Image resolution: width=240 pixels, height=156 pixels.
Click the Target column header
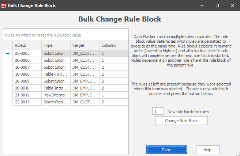point(85,45)
